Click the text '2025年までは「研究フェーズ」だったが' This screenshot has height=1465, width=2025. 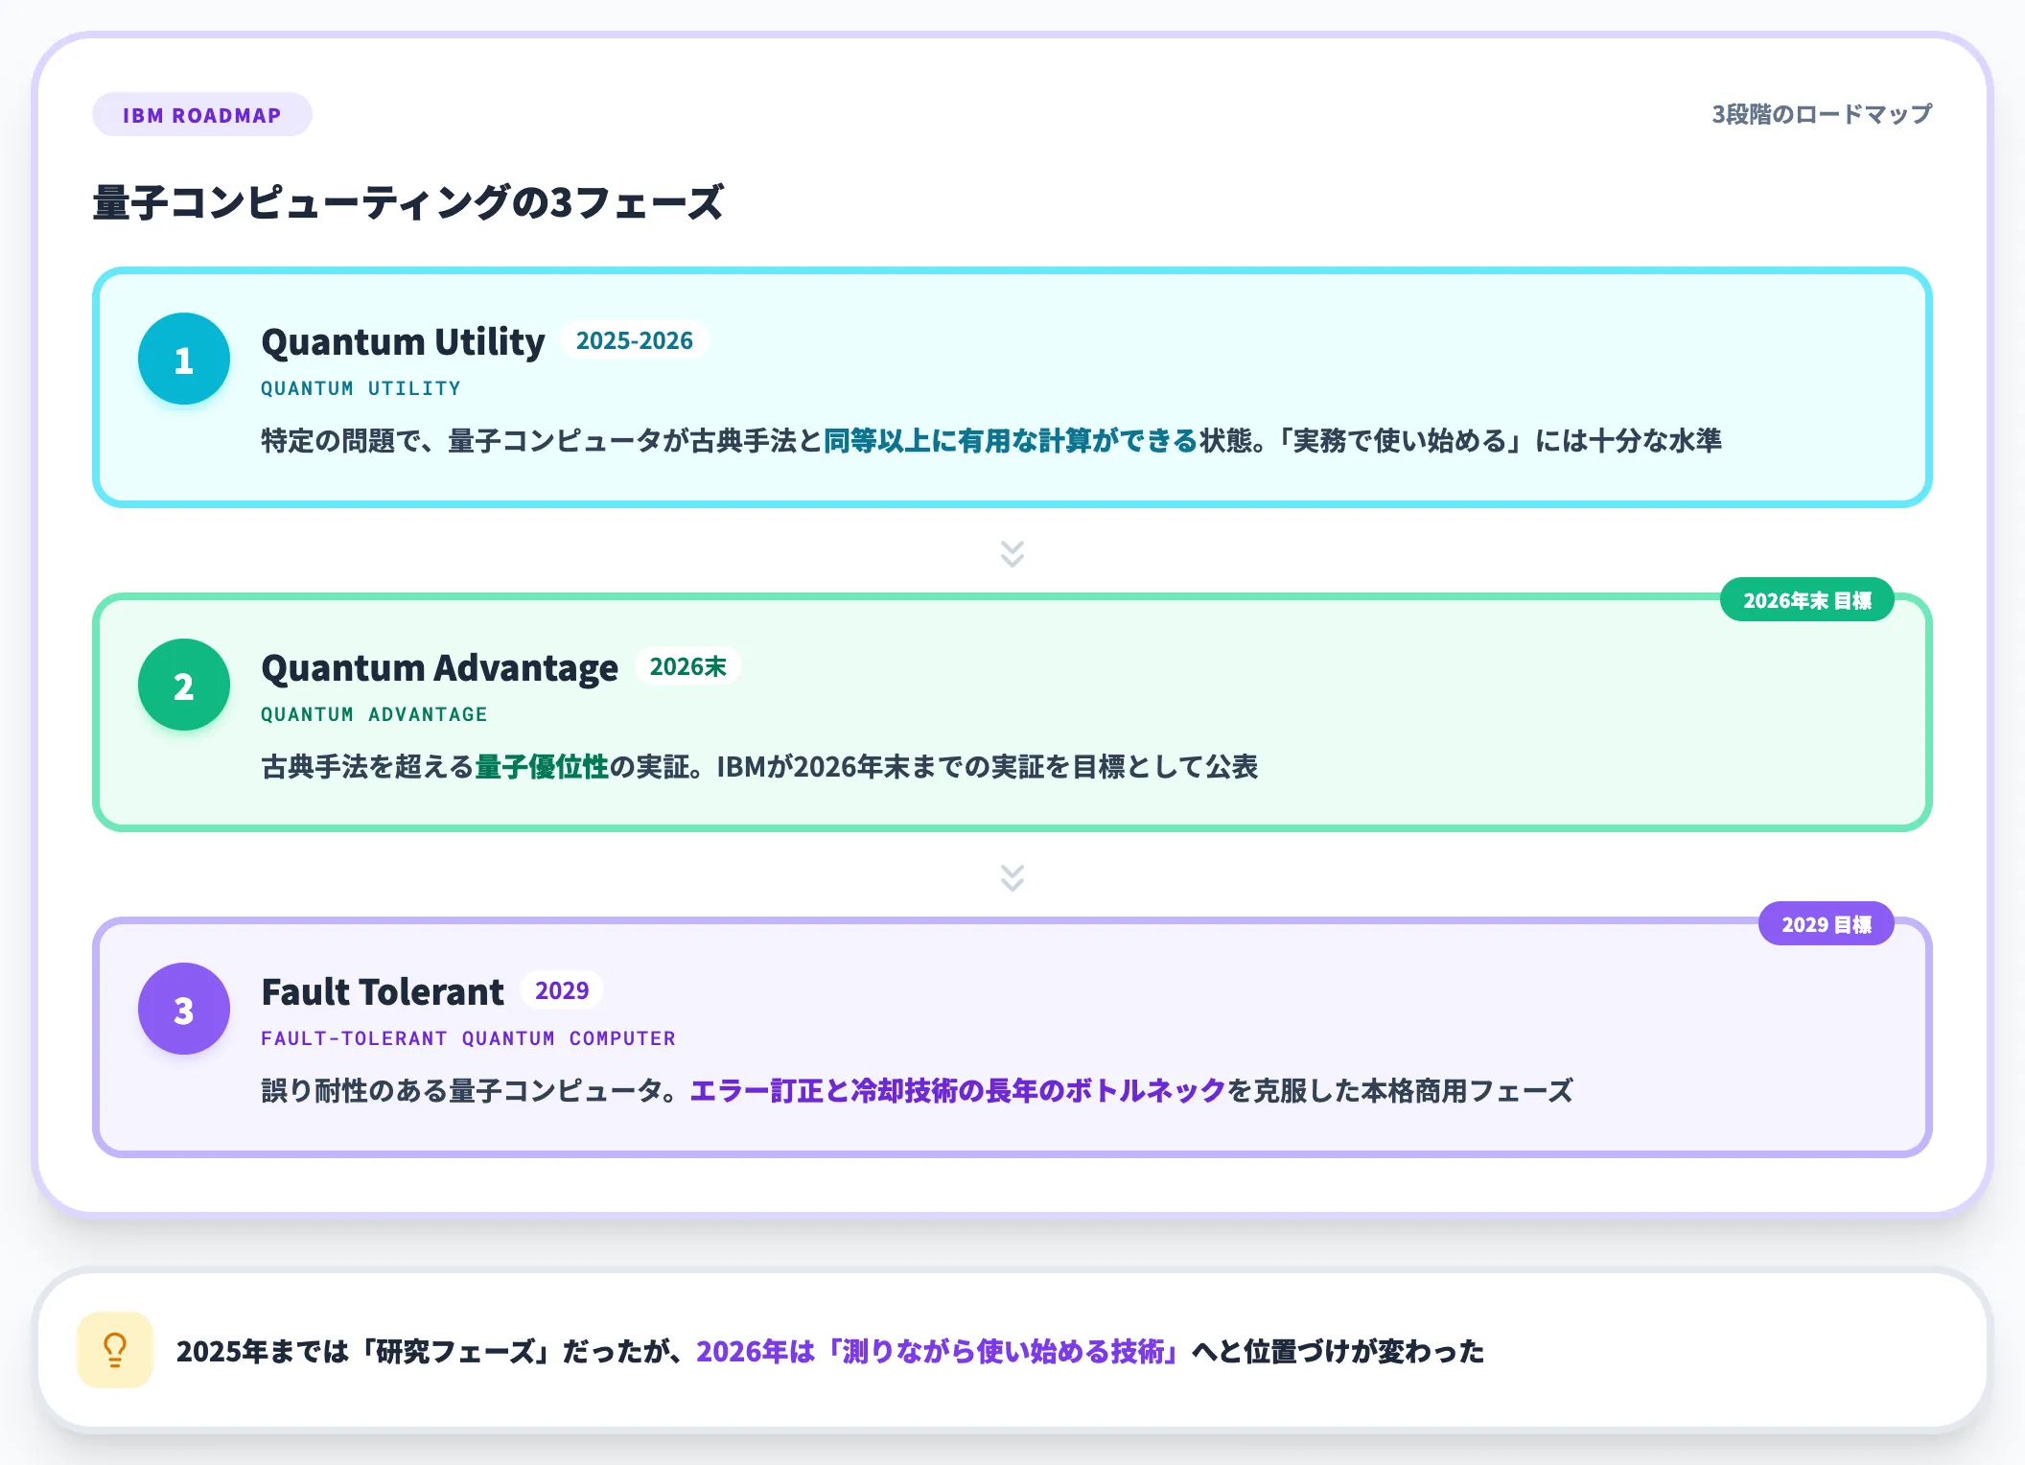(x=424, y=1352)
